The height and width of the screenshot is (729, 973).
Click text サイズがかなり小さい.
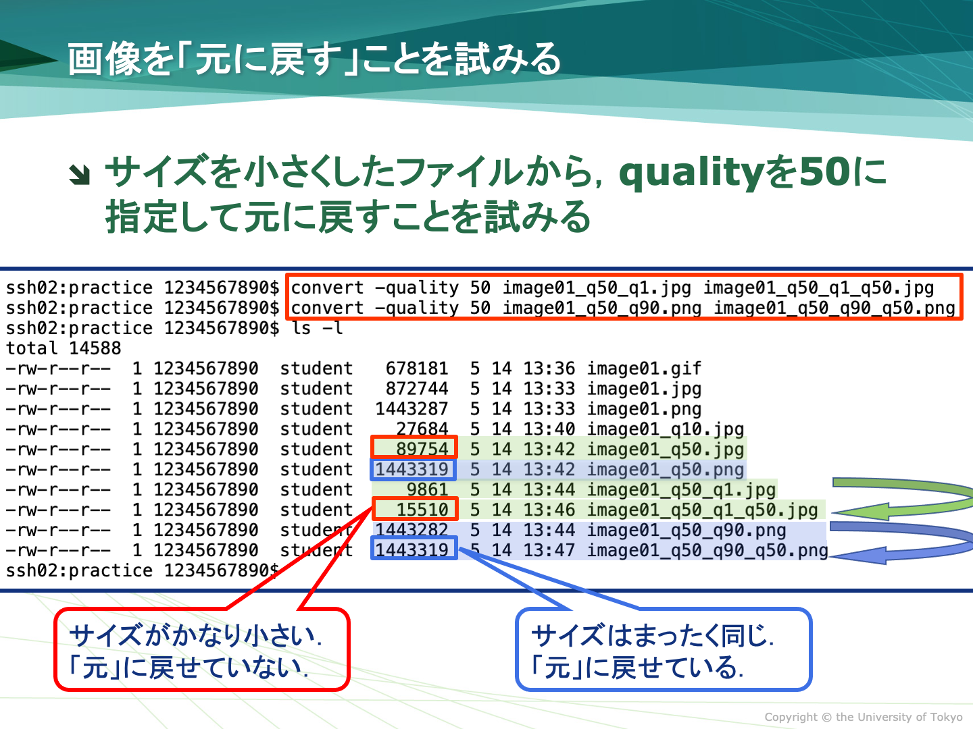pyautogui.click(x=195, y=634)
